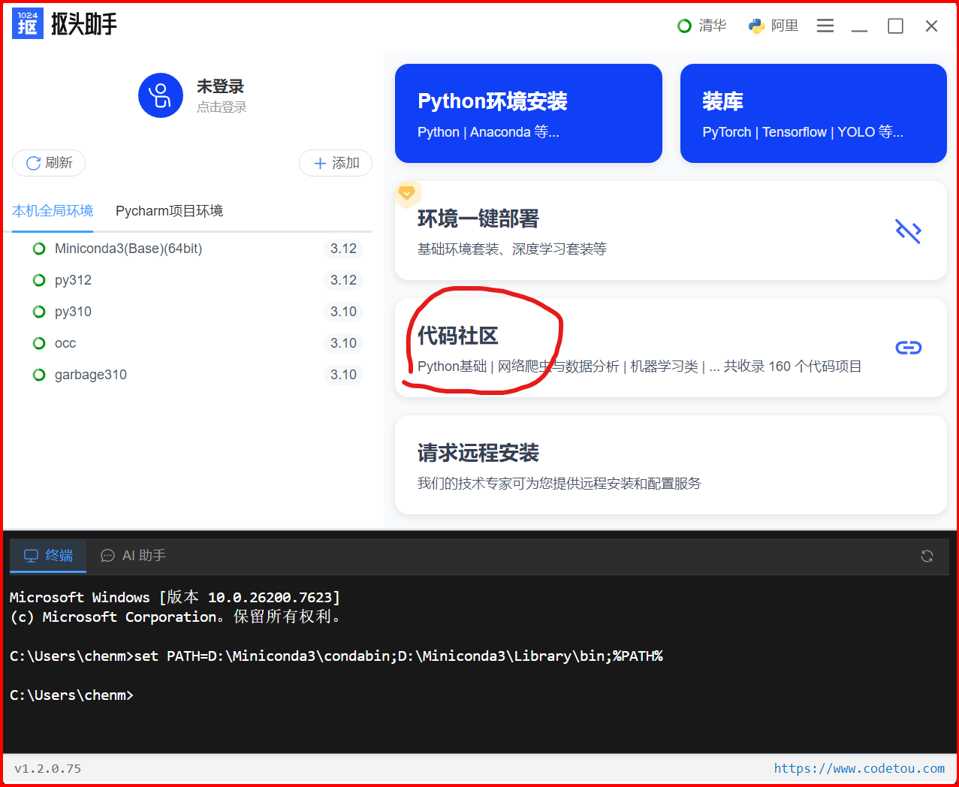
Task: Click the 3.10 version badge for occ
Action: coord(344,343)
